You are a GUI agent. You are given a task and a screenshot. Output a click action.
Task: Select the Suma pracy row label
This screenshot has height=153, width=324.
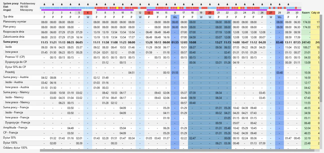(10, 42)
